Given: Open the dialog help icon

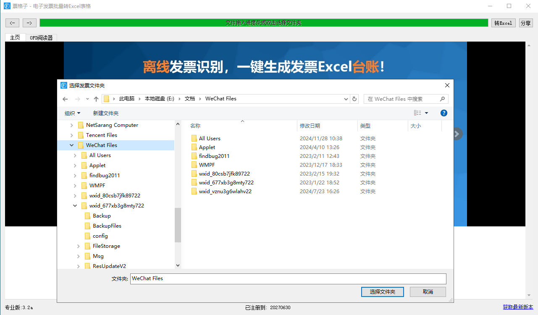Looking at the screenshot, I should click(x=444, y=113).
